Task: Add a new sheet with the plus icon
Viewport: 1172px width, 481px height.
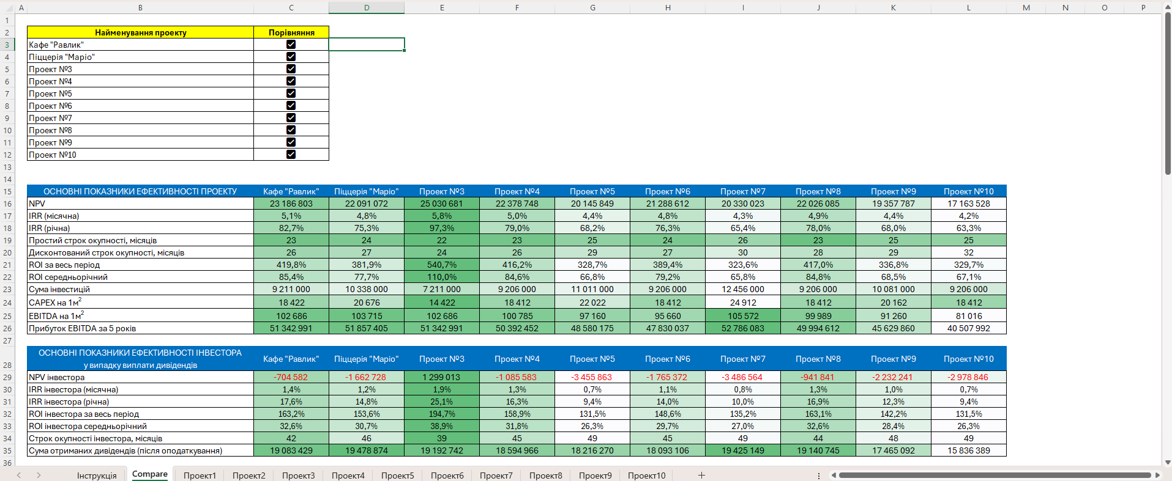Action: click(701, 475)
